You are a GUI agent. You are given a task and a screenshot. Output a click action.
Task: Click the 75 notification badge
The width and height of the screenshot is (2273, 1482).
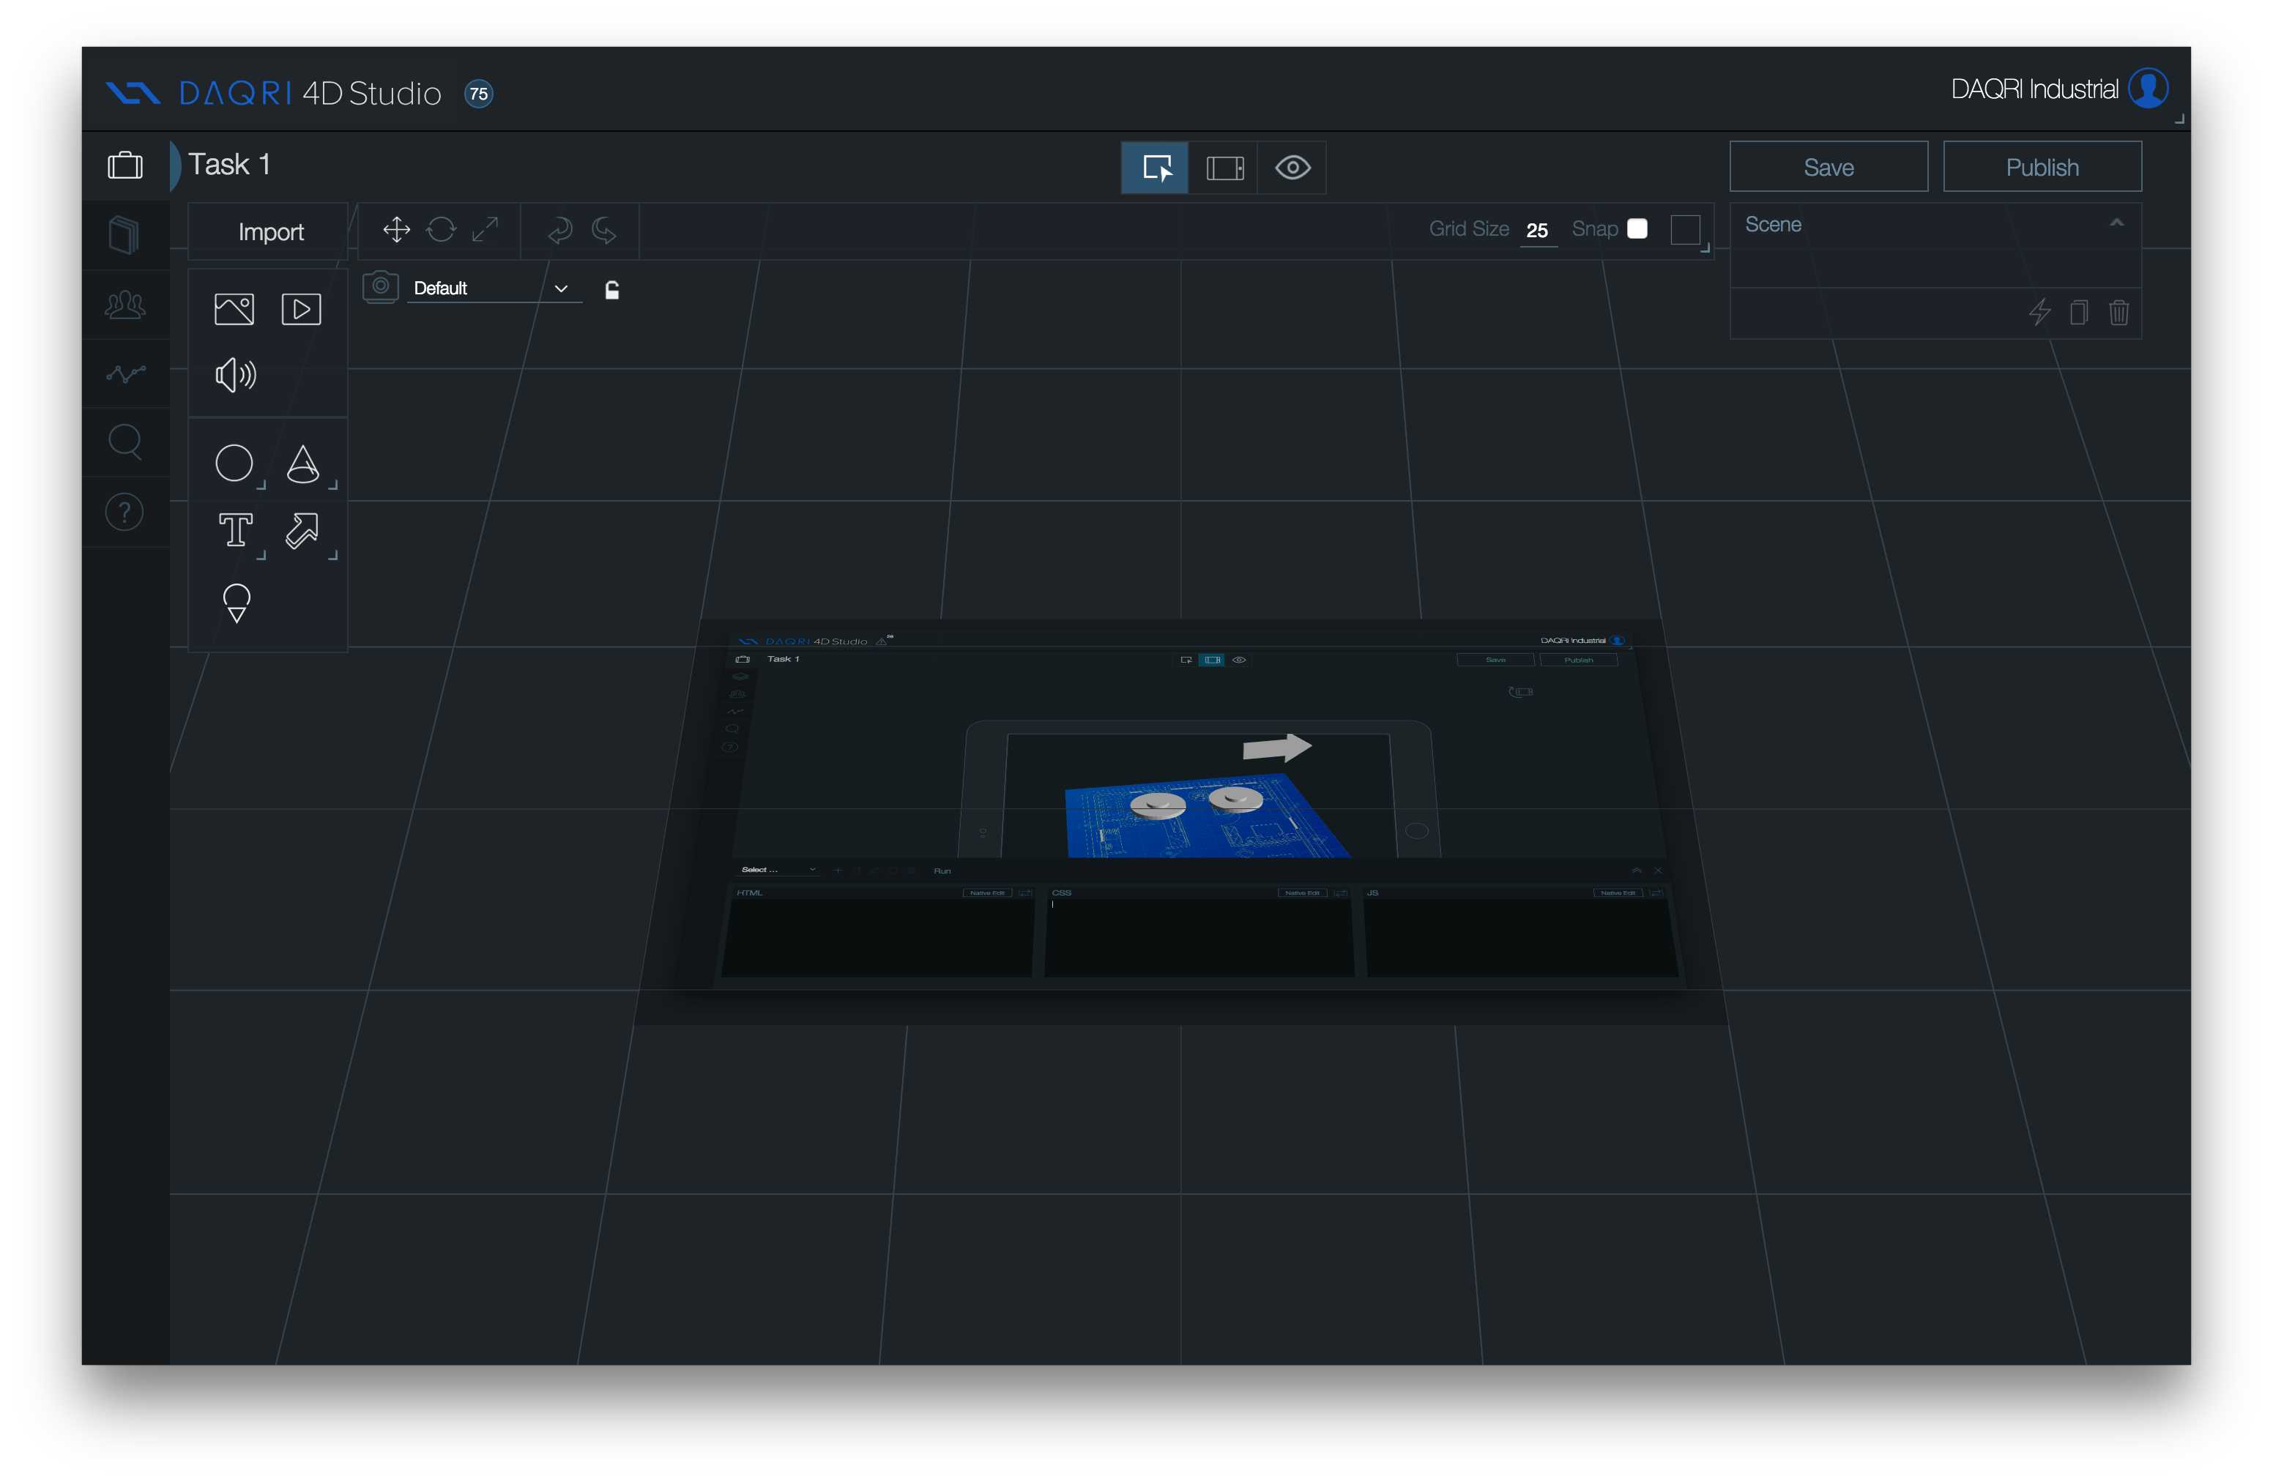[x=478, y=94]
